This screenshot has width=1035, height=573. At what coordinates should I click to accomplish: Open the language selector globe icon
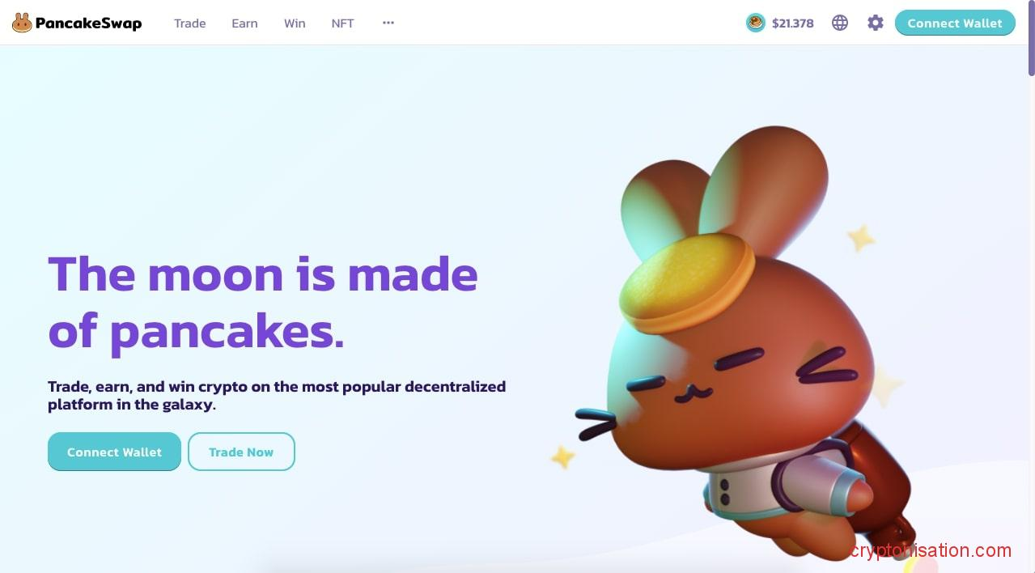coord(840,23)
